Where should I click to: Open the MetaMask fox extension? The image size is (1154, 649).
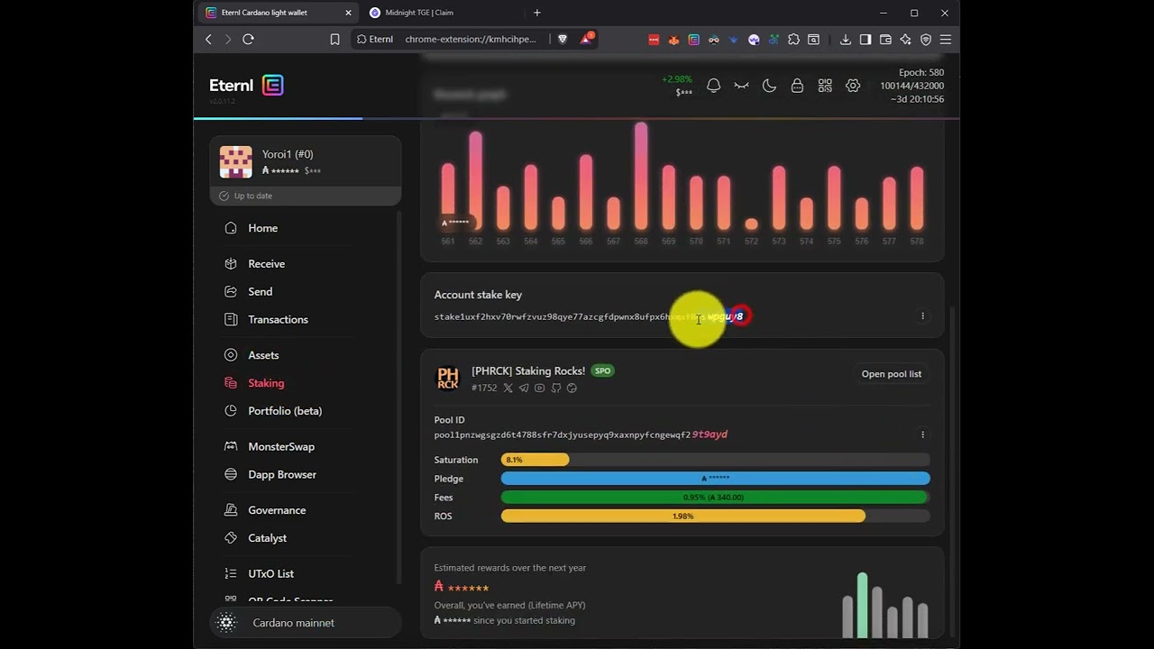click(673, 40)
